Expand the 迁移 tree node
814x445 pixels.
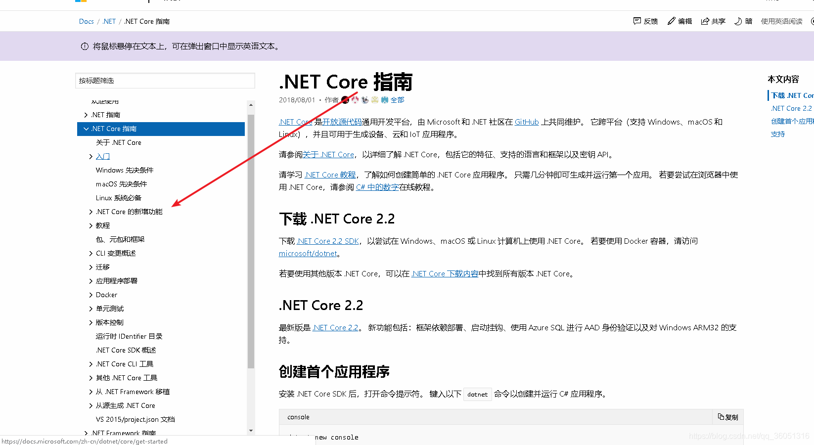click(x=91, y=267)
